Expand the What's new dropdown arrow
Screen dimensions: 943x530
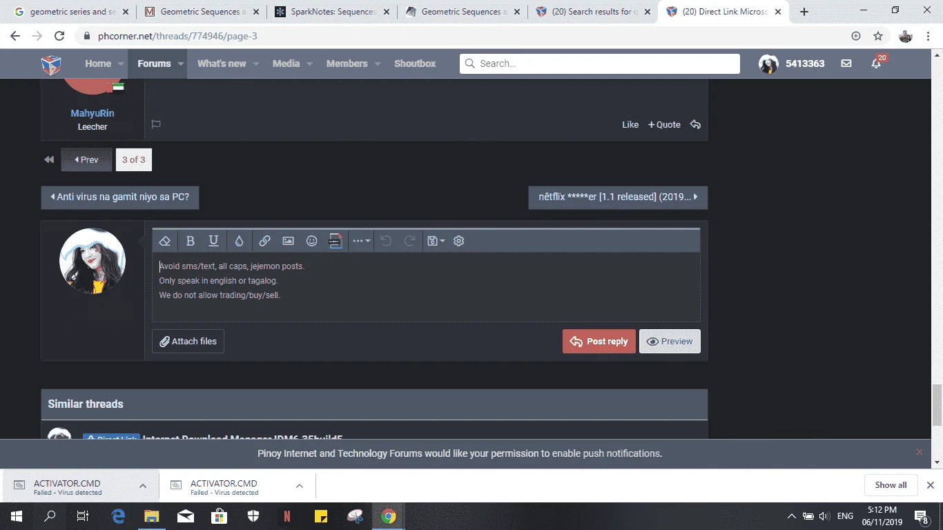256,63
